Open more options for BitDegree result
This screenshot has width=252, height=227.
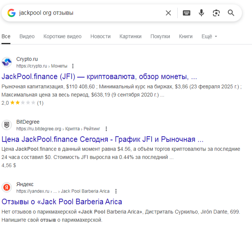pos(106,129)
